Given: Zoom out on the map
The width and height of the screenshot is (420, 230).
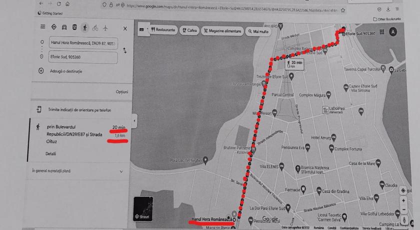Looking at the screenshot, I should [403, 209].
